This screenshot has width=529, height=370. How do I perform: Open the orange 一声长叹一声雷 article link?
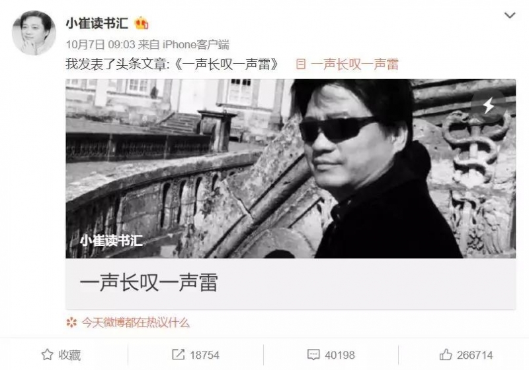point(354,64)
